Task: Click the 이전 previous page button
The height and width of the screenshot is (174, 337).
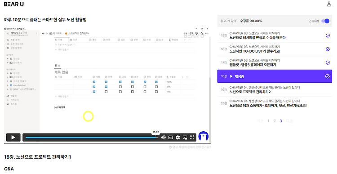Action: click(260, 121)
